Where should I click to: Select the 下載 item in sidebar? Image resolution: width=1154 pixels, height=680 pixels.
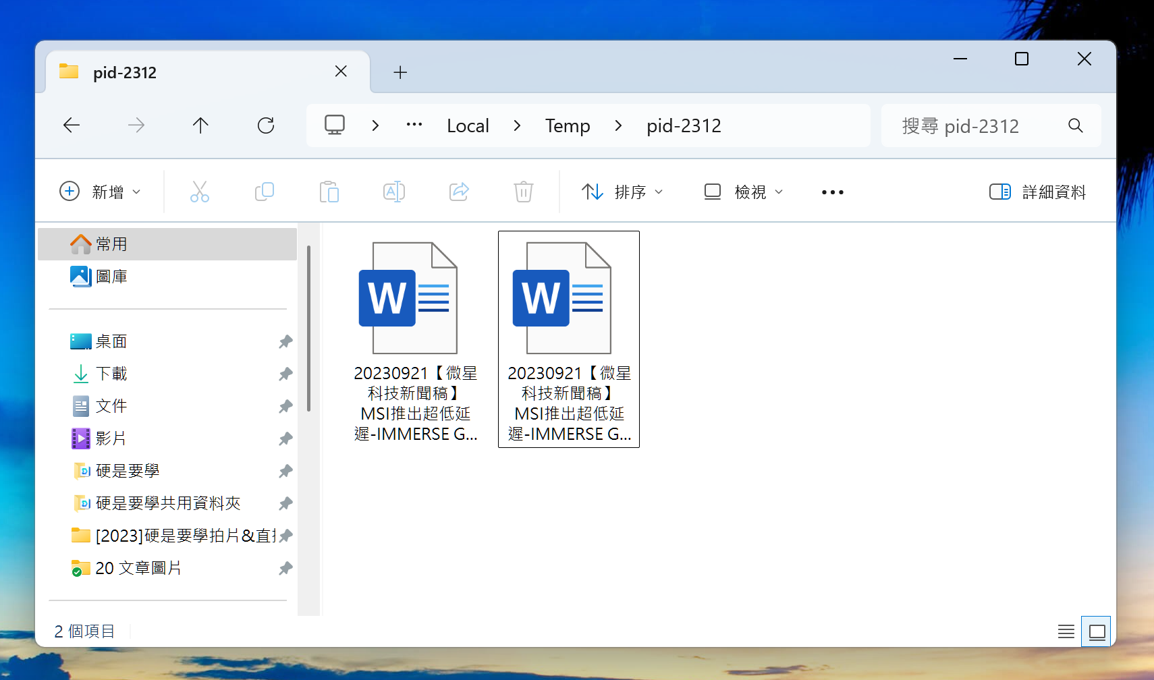pos(111,374)
